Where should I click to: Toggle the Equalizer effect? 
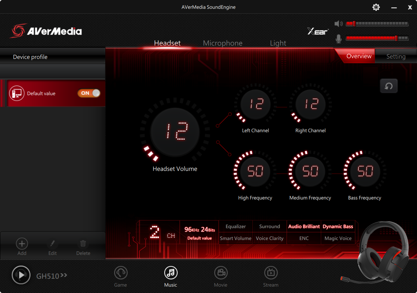click(236, 226)
